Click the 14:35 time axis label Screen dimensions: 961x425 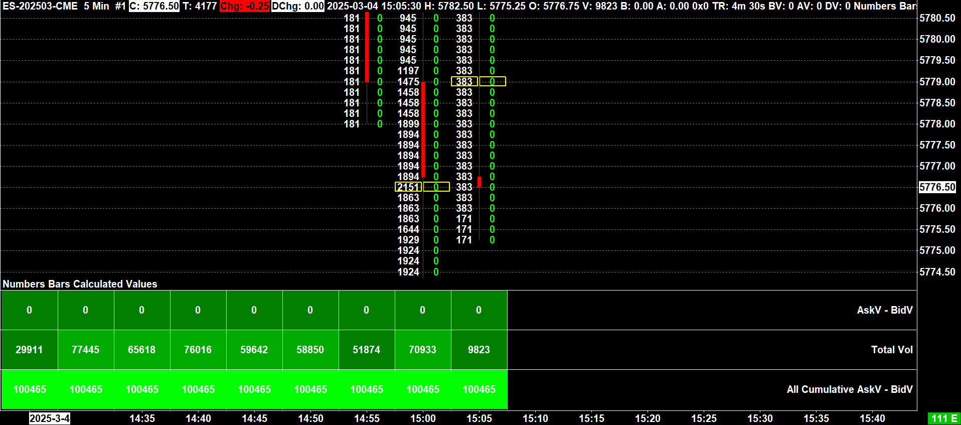pos(142,418)
